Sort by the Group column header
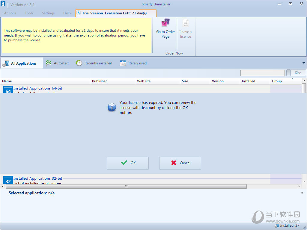Screen dimensions: 307x230 [x=286, y=81]
